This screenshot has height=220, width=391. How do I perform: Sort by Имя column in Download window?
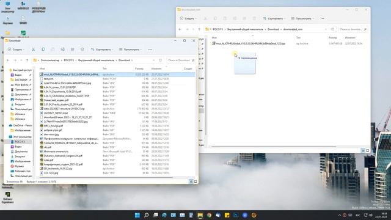(x=42, y=68)
